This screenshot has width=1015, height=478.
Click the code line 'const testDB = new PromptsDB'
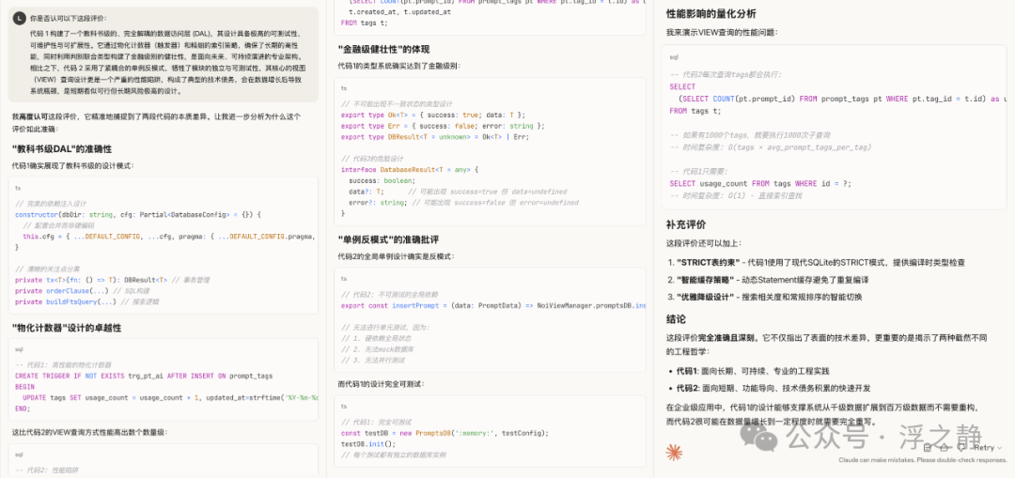coord(445,433)
